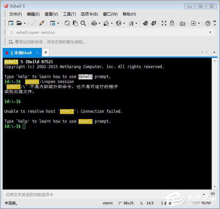Screen dimensions: 220x209
Task: Click the Copy icon in the toolbar
Action: [x=68, y=23]
